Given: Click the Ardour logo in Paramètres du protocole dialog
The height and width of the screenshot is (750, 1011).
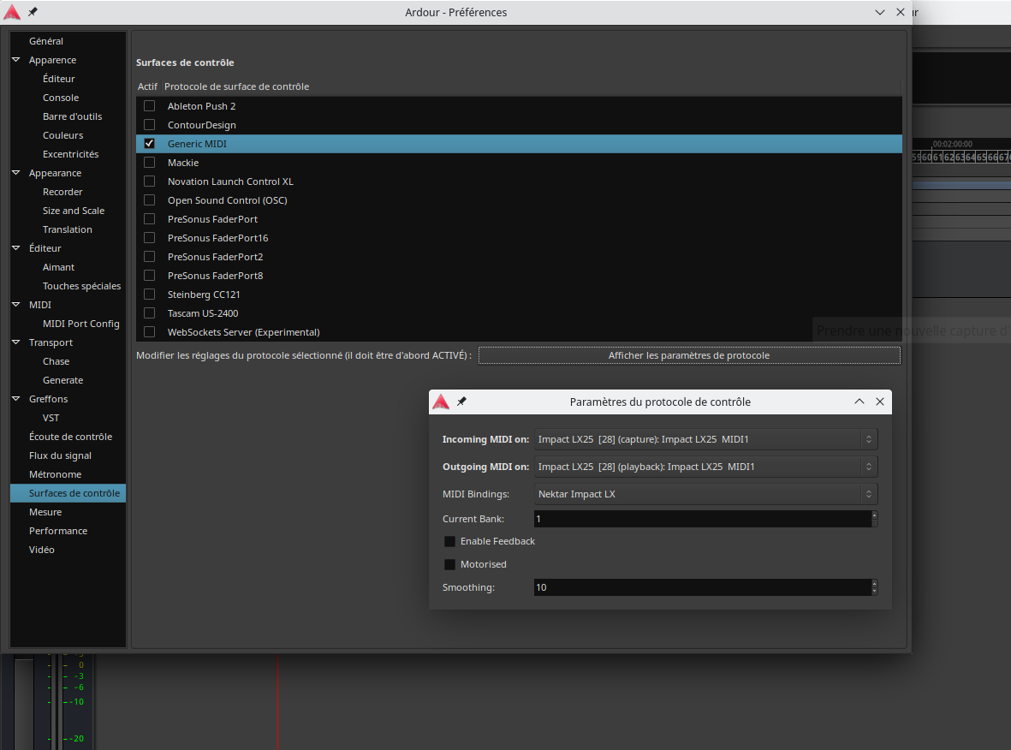Looking at the screenshot, I should tap(441, 402).
